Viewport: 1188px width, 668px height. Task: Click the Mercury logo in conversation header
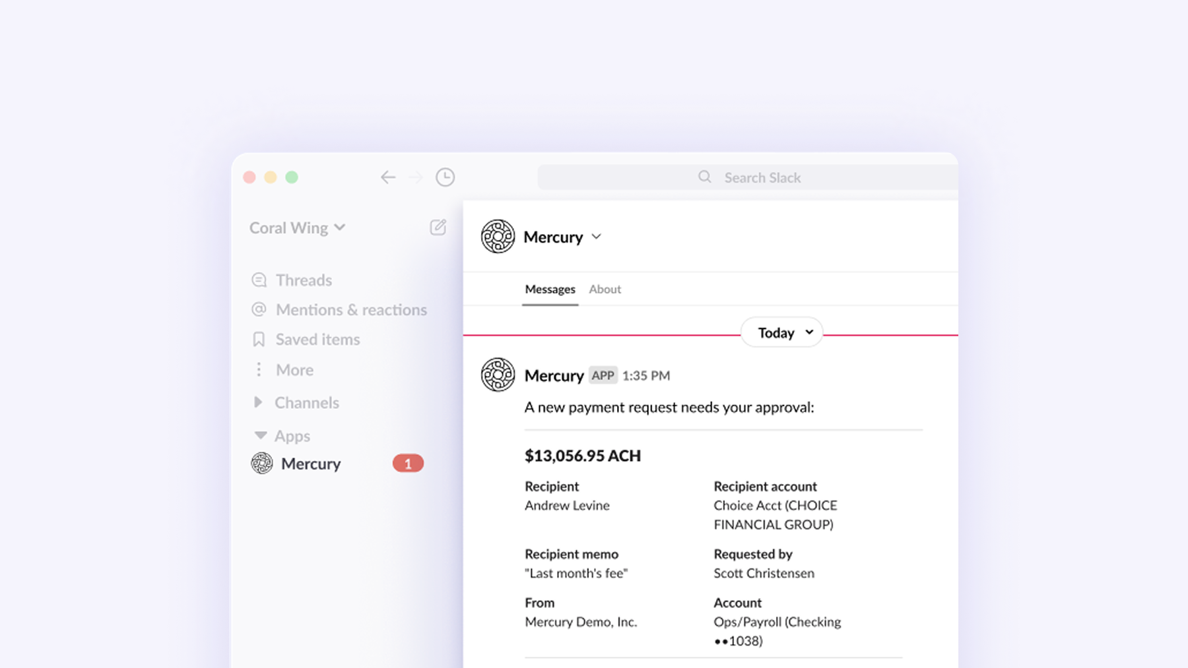pos(498,237)
